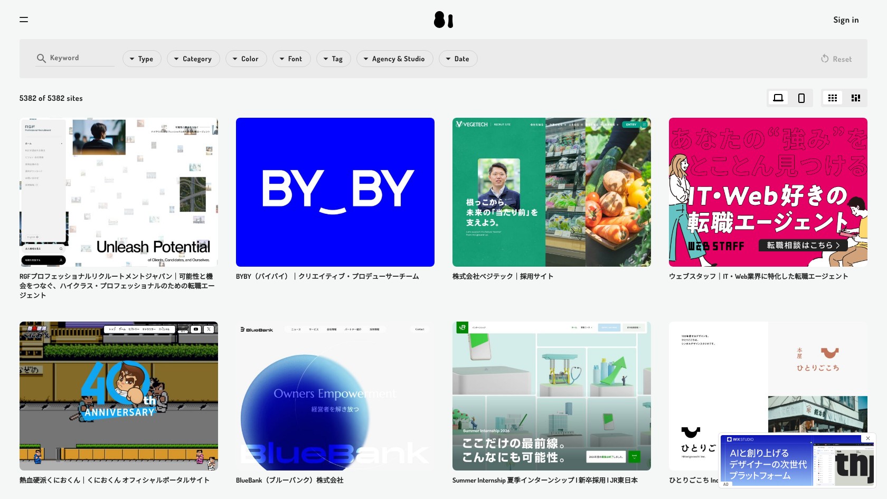
Task: Open the Summer Internship JR東日本 title link
Action: click(x=545, y=480)
